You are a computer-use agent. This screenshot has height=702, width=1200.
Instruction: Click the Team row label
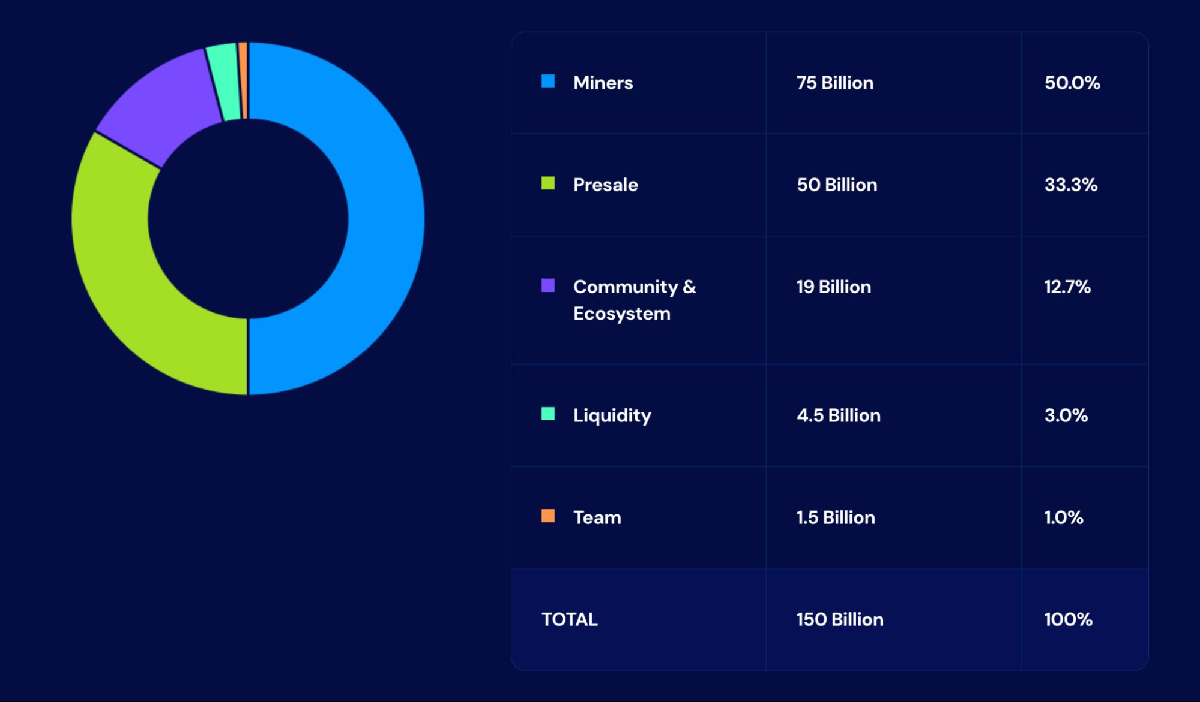tap(597, 517)
